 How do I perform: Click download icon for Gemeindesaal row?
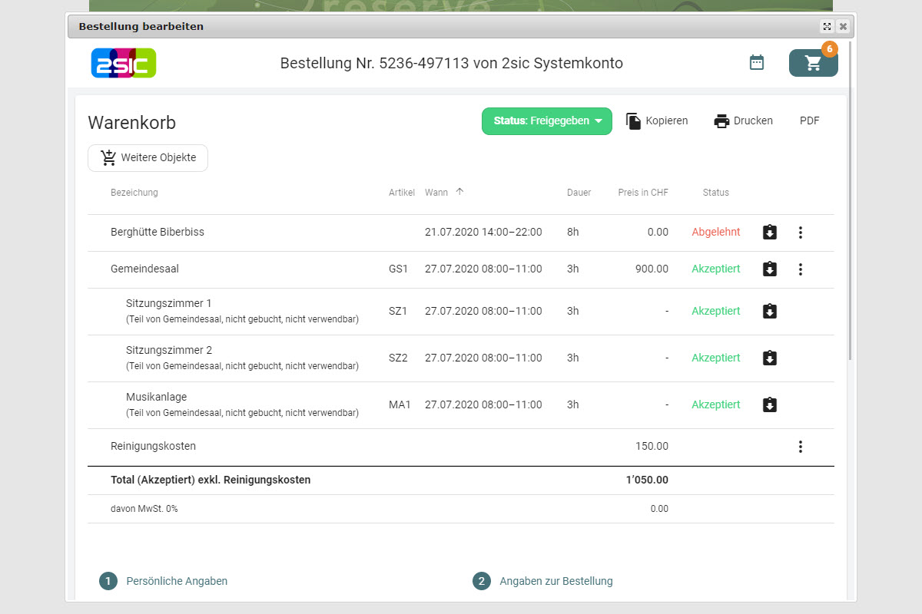click(769, 269)
